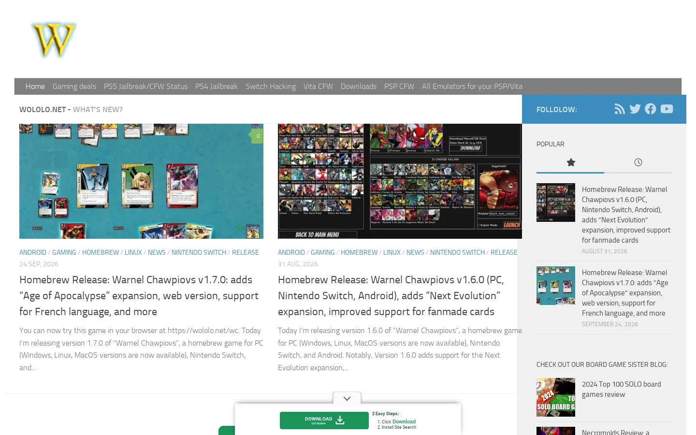Open Vita CFW menu item

(318, 87)
